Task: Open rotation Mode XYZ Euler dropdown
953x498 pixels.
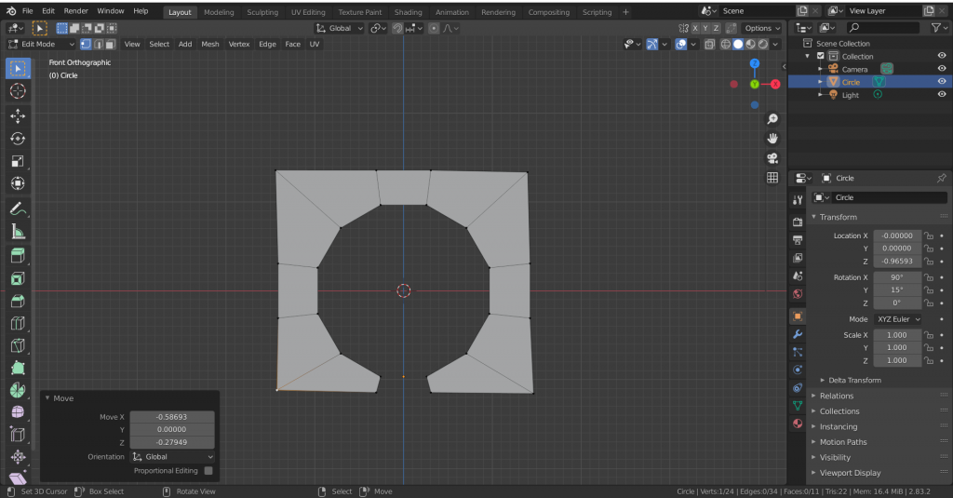Action: click(898, 319)
